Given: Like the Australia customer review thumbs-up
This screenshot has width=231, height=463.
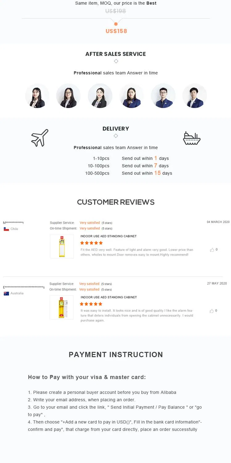Looking at the screenshot, I should [212, 311].
